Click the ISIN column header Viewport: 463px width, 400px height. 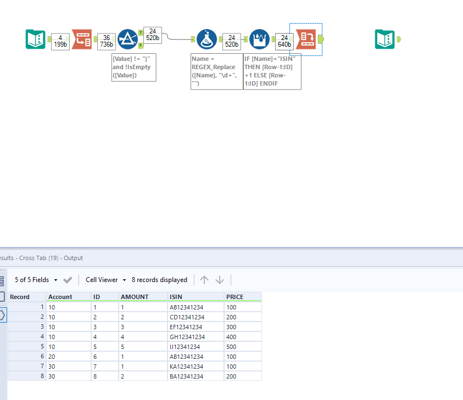pyautogui.click(x=196, y=297)
